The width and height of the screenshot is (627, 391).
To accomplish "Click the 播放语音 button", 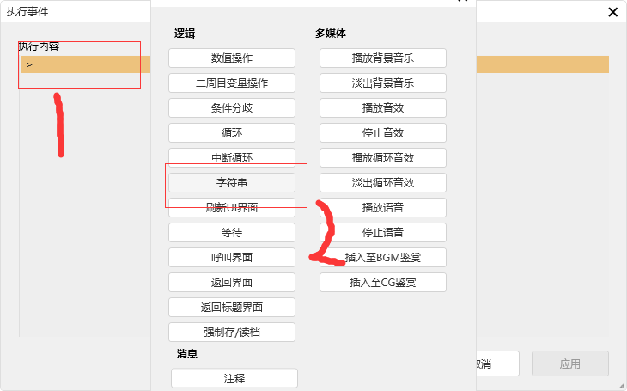I will tap(383, 207).
